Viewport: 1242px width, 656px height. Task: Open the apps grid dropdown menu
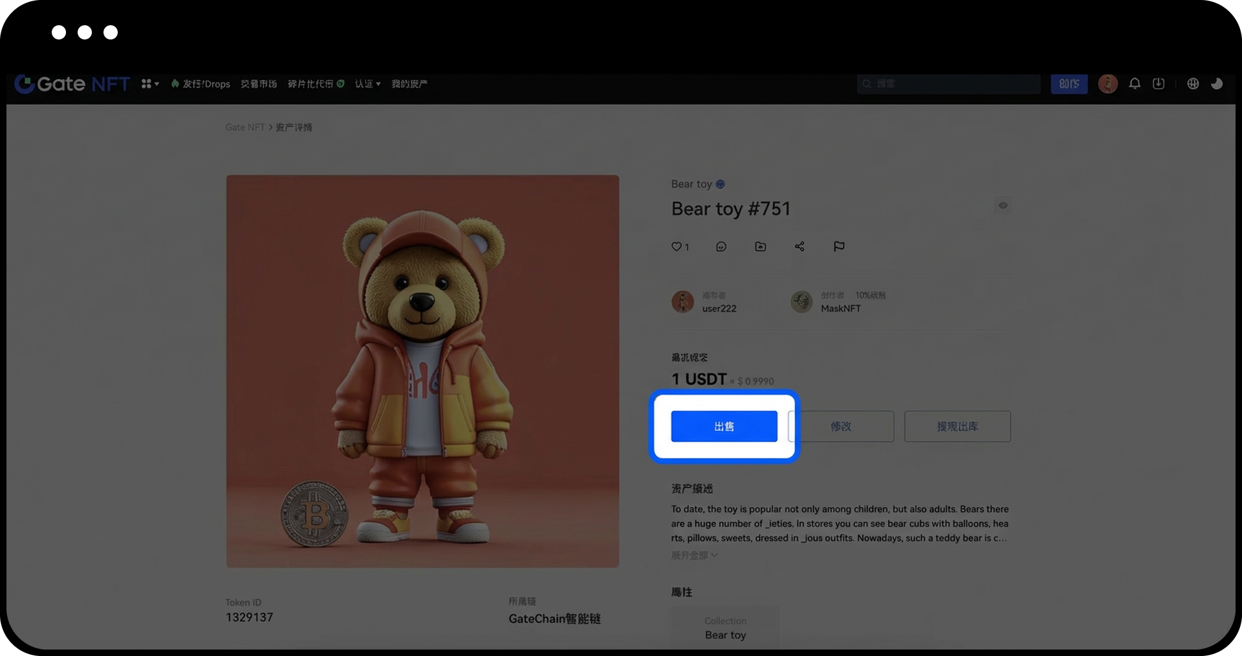point(150,83)
